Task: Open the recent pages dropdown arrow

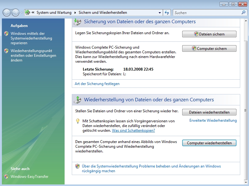Action: tap(22, 13)
